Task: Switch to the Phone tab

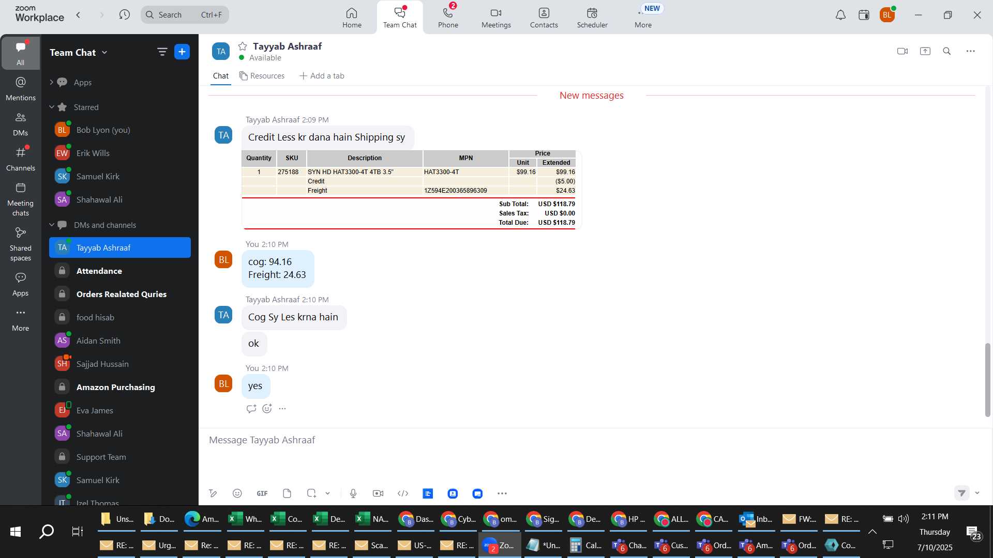Action: pos(448,17)
